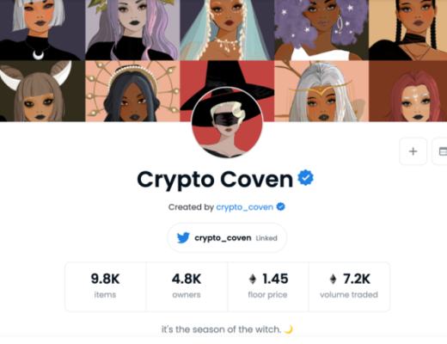The height and width of the screenshot is (344, 447).
Task: Click the verified badge next to crypto_coven creator
Action: [x=281, y=206]
